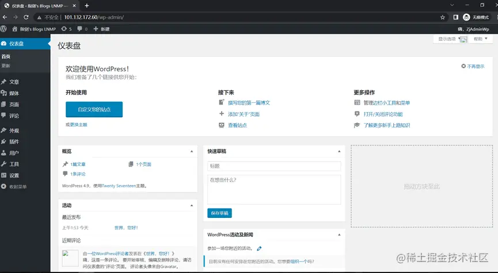The image size is (498, 273).
Task: Open Twenty Seventeen theme link
Action: pos(119,186)
